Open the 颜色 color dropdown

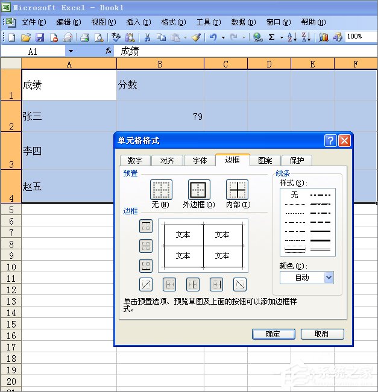point(329,278)
